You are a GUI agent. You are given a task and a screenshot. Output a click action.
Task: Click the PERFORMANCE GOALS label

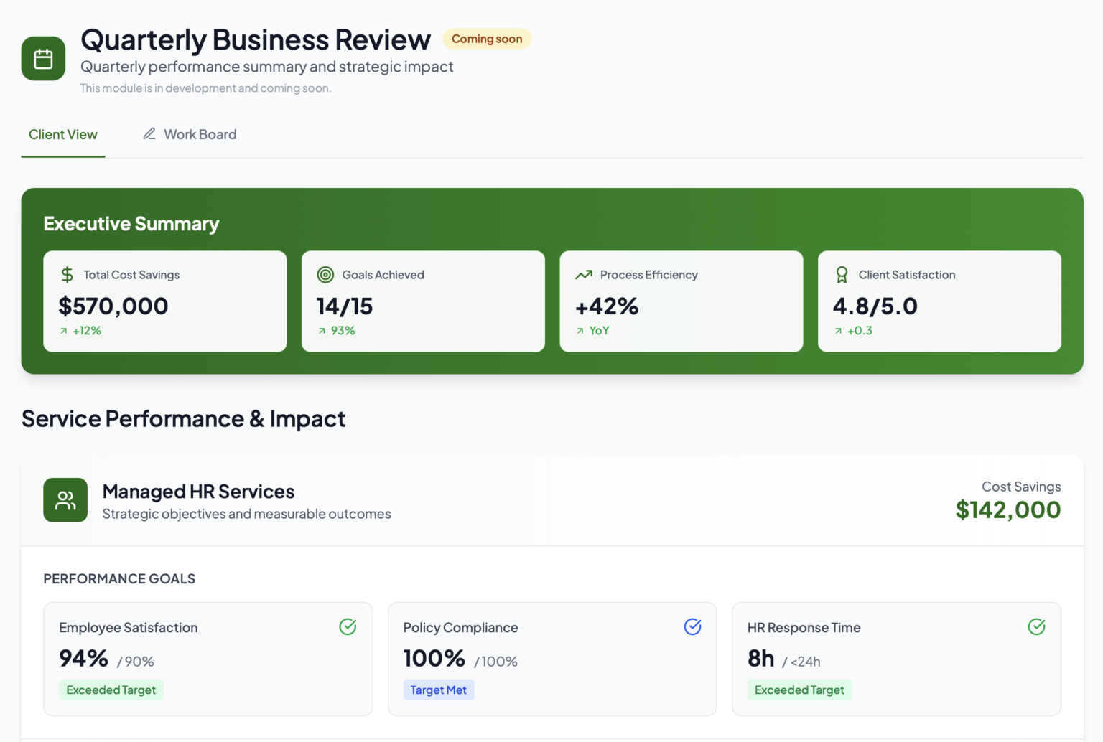click(x=119, y=578)
